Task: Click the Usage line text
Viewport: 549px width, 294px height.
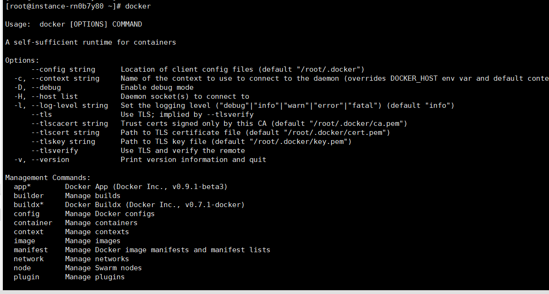Action: pyautogui.click(x=74, y=24)
